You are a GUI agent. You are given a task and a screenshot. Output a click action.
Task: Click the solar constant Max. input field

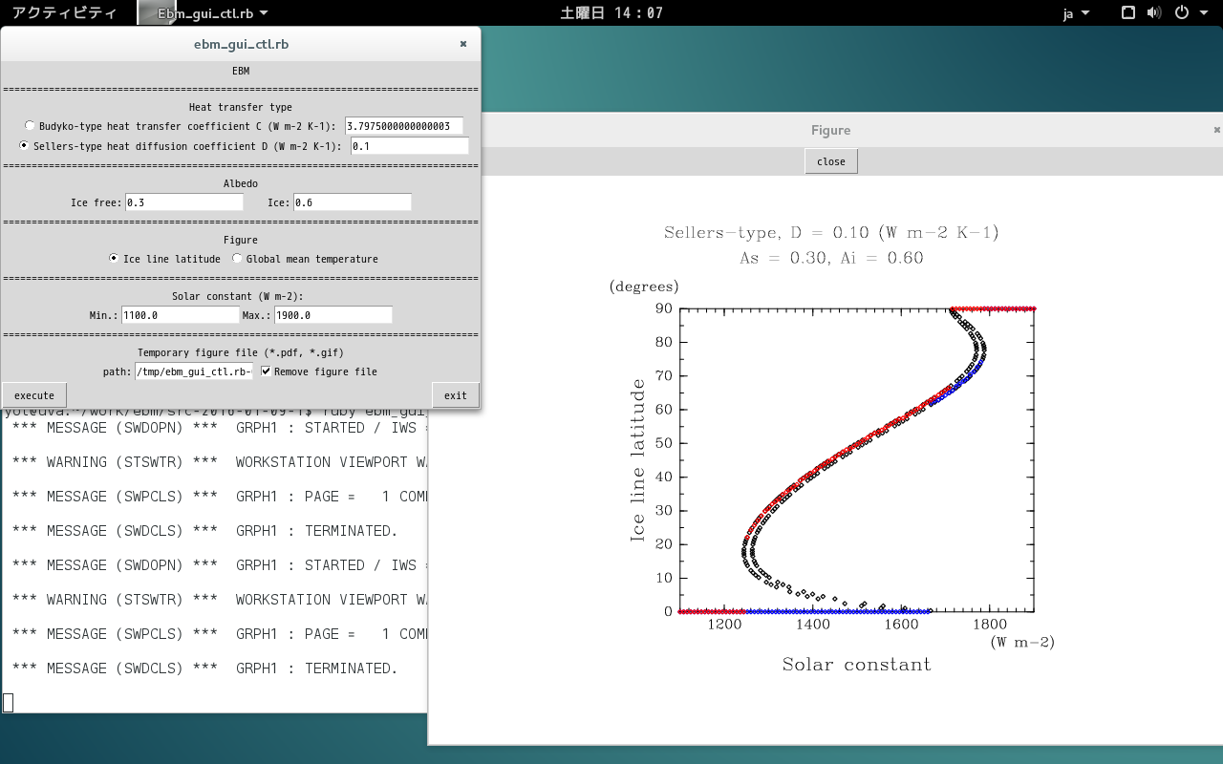coord(333,315)
